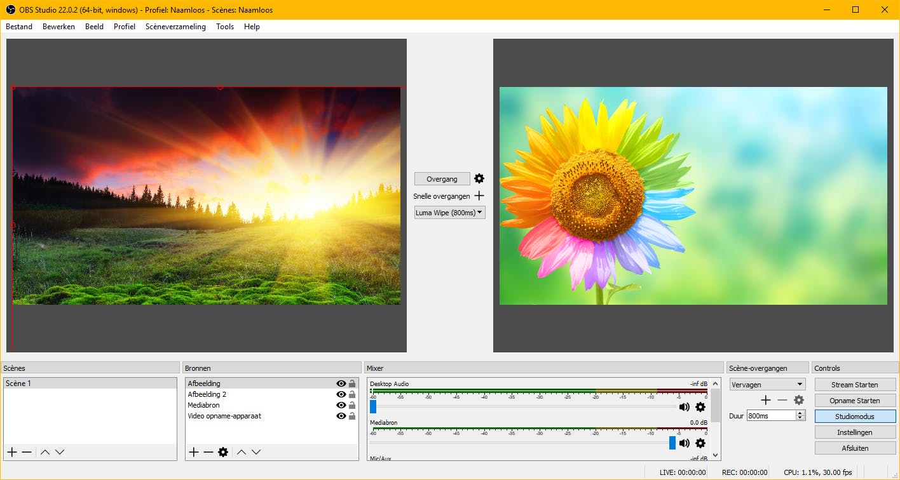Open the Scèneverzameling menu

[x=175, y=27]
